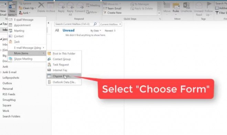The image size is (227, 135).
Task: Toggle Newest sort order
Action: click(x=110, y=30)
